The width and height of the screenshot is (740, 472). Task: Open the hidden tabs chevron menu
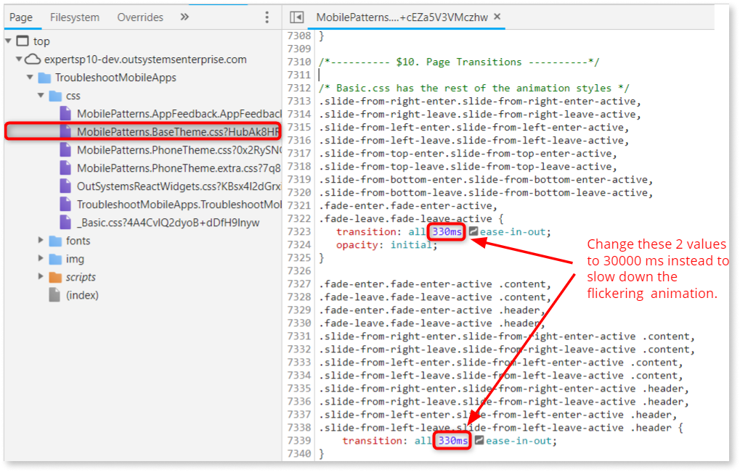[184, 16]
